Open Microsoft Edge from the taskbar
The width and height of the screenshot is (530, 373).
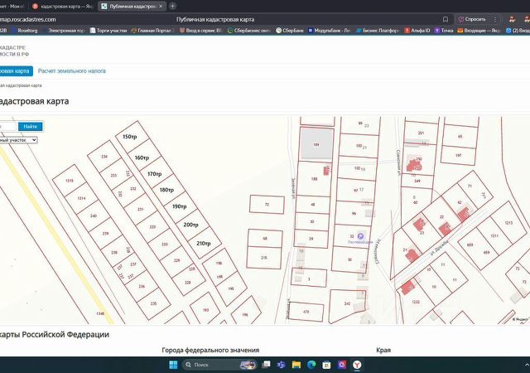point(311,365)
